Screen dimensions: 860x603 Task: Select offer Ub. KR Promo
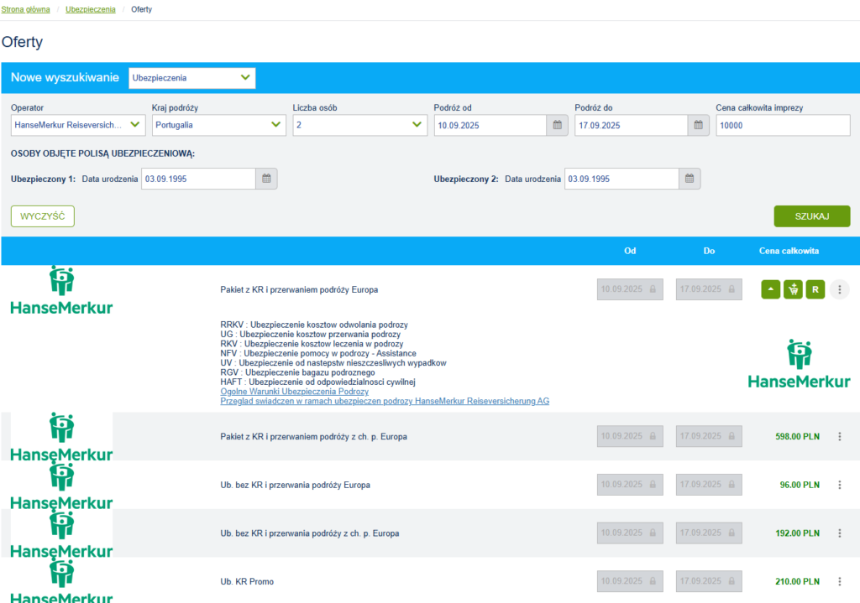click(247, 581)
